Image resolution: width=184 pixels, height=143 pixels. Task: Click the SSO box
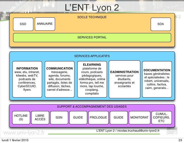[23, 24]
